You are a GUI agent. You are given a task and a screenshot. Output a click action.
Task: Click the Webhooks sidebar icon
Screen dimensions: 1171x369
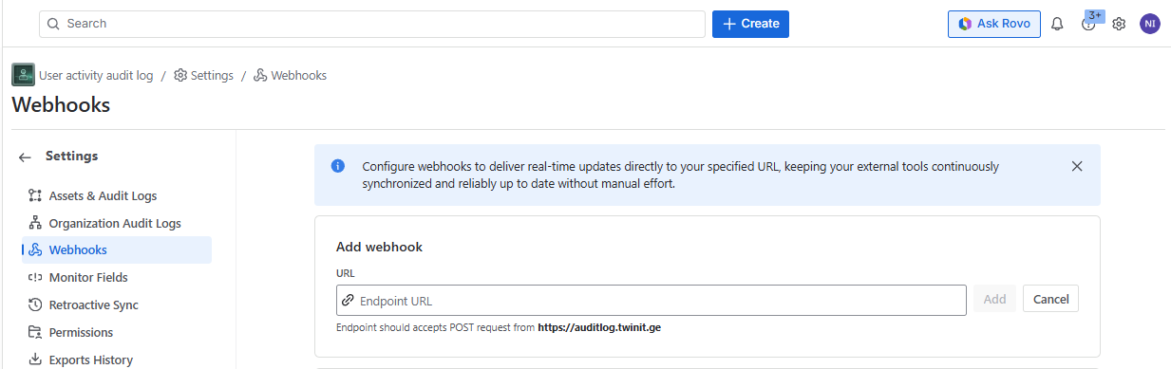point(35,250)
